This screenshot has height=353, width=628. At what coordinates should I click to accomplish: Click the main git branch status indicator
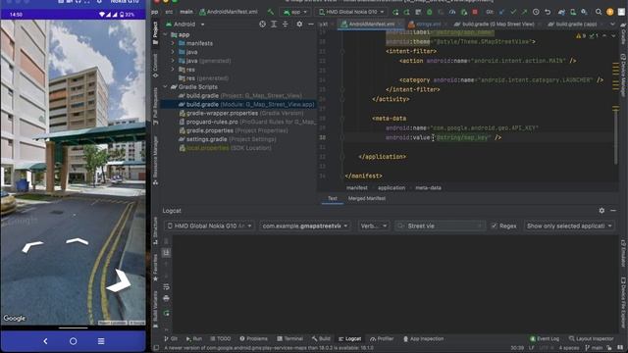pyautogui.click(x=595, y=348)
